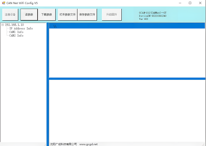This screenshot has height=146, width=206.
Task: Click inside the lower empty white panel
Action: (x=127, y=110)
